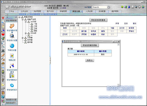
Task: Expand the 小学部 tree node
Action: [22, 38]
